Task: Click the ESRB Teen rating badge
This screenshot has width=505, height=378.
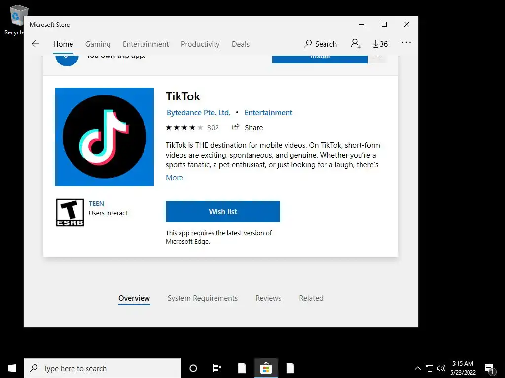Action: (70, 213)
